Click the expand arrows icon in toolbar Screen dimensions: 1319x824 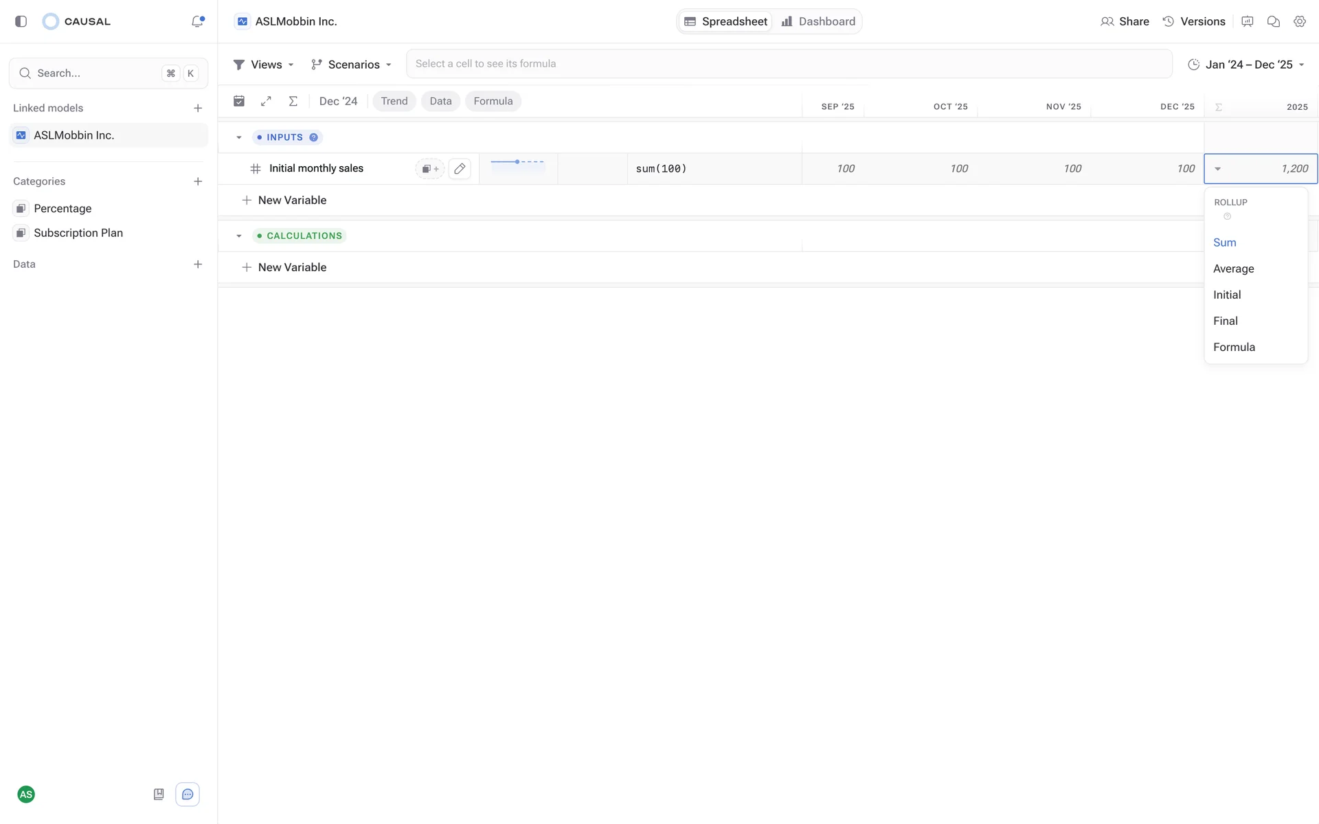(266, 101)
